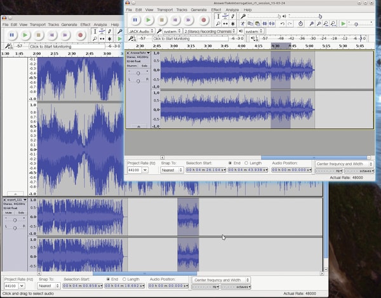This screenshot has width=381, height=298.
Task: Open Snap To dropdown in back window
Action: tap(49, 286)
